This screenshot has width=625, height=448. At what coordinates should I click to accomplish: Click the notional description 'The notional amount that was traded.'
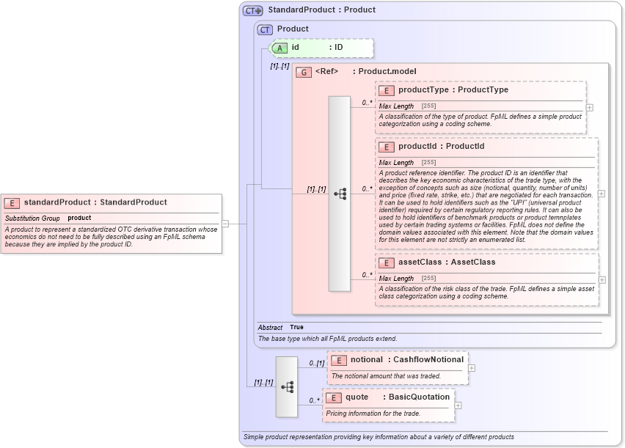[386, 376]
